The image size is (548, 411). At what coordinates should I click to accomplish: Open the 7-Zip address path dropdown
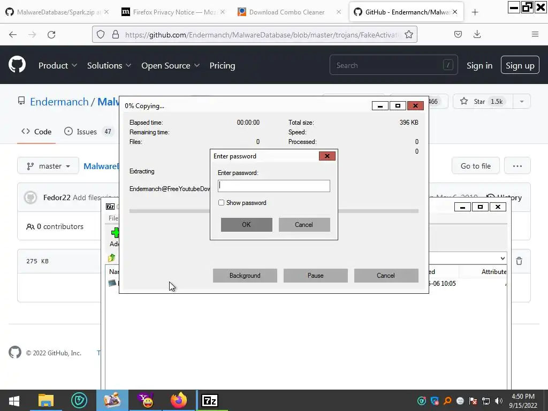(x=502, y=258)
